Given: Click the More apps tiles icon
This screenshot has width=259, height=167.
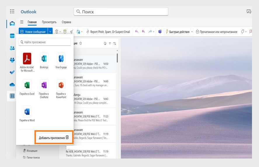Looking at the screenshot, I should 12,96.
